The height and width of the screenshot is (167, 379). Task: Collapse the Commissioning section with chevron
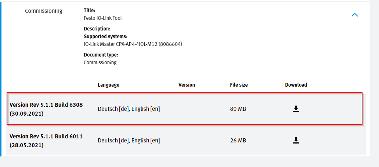[x=355, y=15]
